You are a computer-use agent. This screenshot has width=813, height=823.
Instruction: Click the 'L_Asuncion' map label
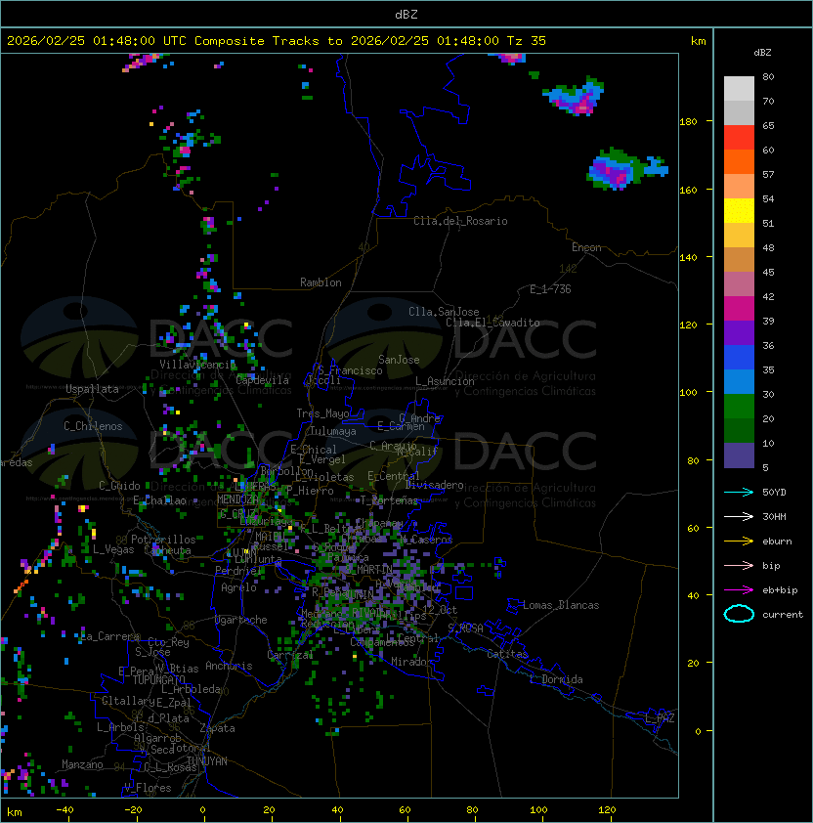[x=445, y=381]
